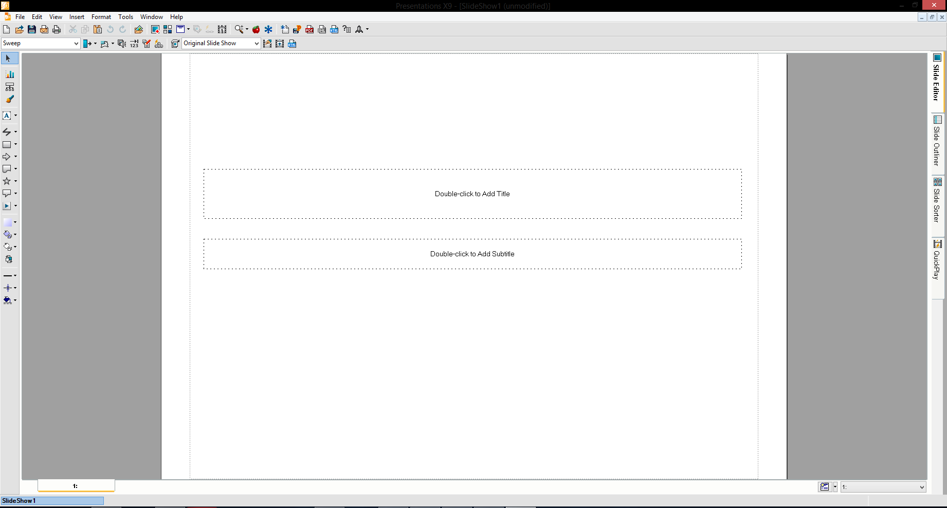The width and height of the screenshot is (947, 508).
Task: Open the Original Slide Show dropdown
Action: [x=257, y=44]
